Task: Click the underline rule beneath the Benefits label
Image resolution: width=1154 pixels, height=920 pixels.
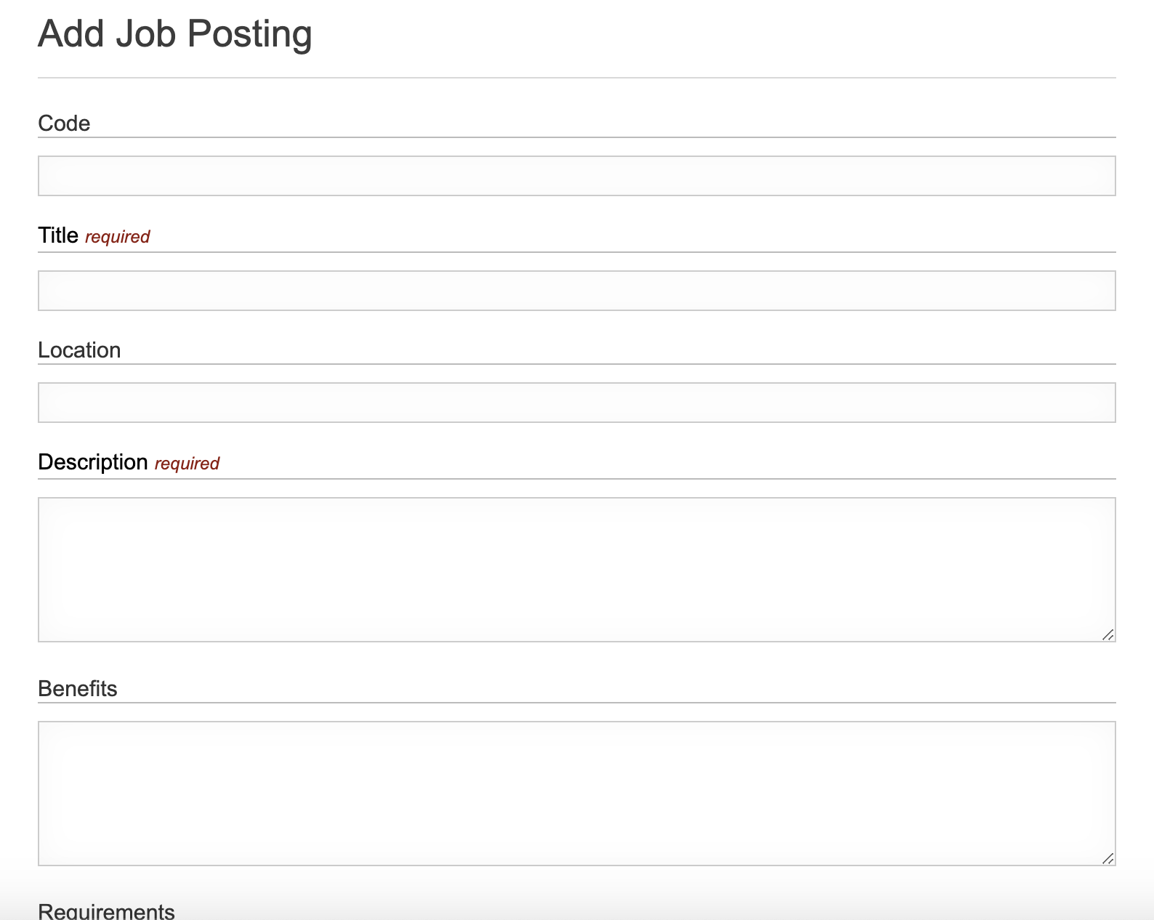Action: click(576, 703)
